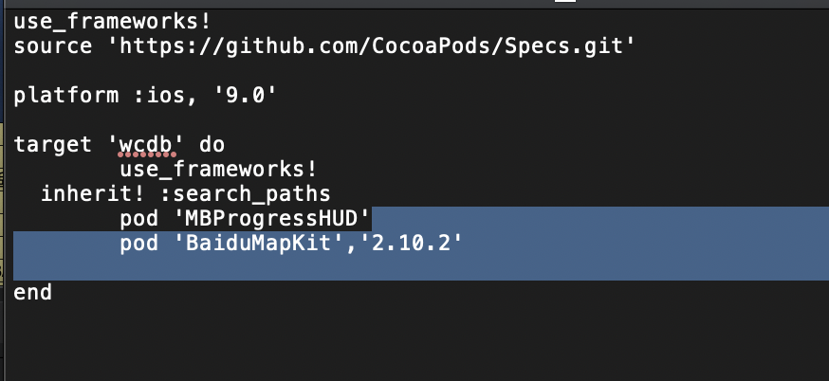Click the highlighted empty line above 'end'
829x381 pixels.
(x=421, y=268)
